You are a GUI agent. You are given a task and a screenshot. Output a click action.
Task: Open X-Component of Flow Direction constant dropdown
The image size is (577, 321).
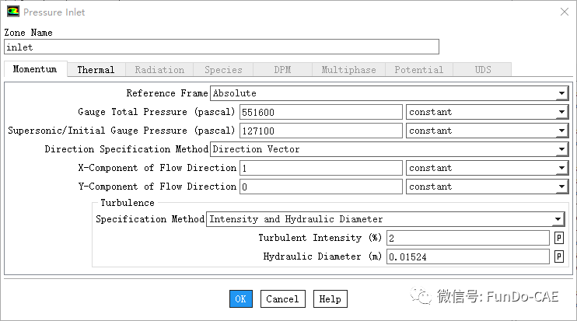point(561,168)
